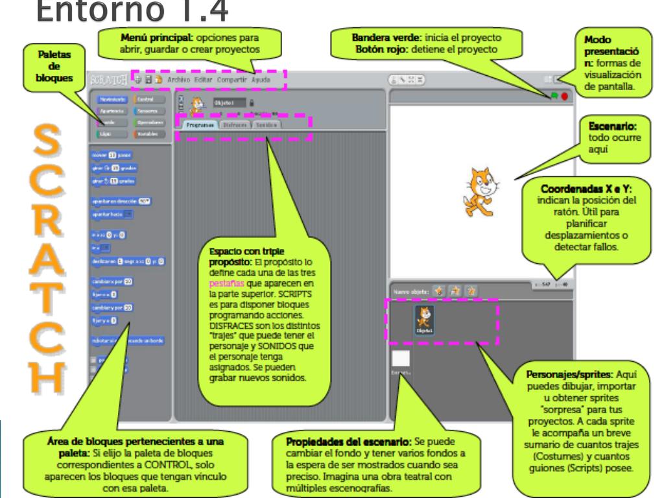Click the Scratch logo at top left

pyautogui.click(x=108, y=80)
